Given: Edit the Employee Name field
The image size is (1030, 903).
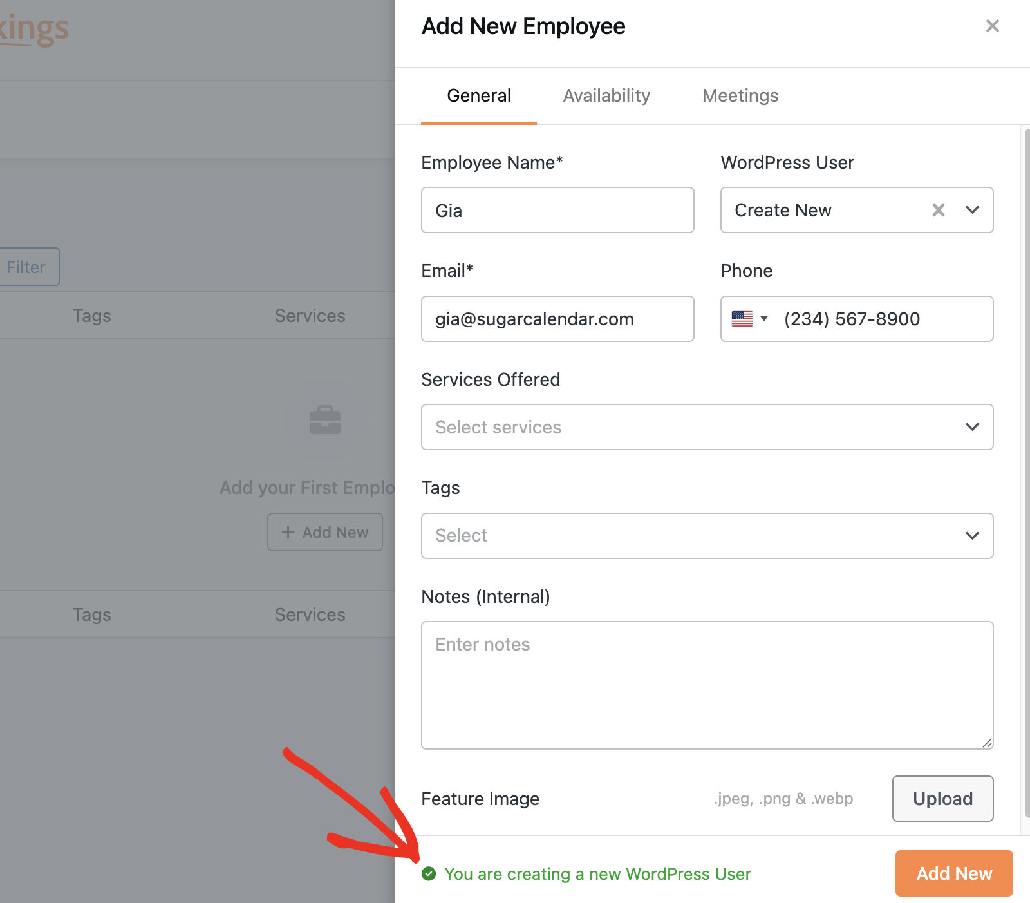Looking at the screenshot, I should (x=557, y=210).
